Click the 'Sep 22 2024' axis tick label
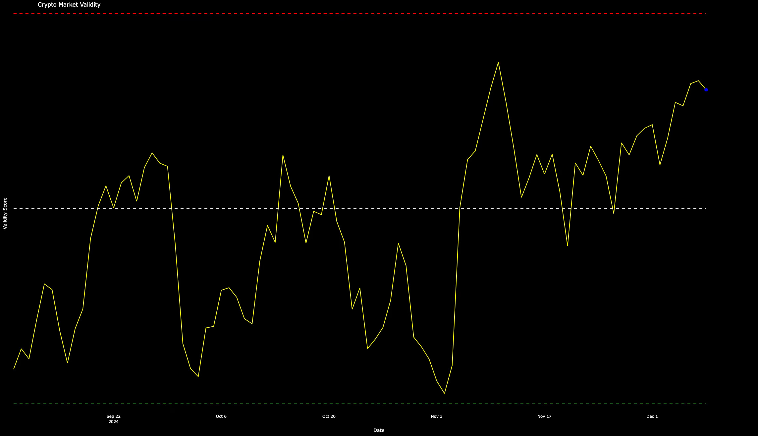Screen dimensions: 758x436 click(x=113, y=419)
